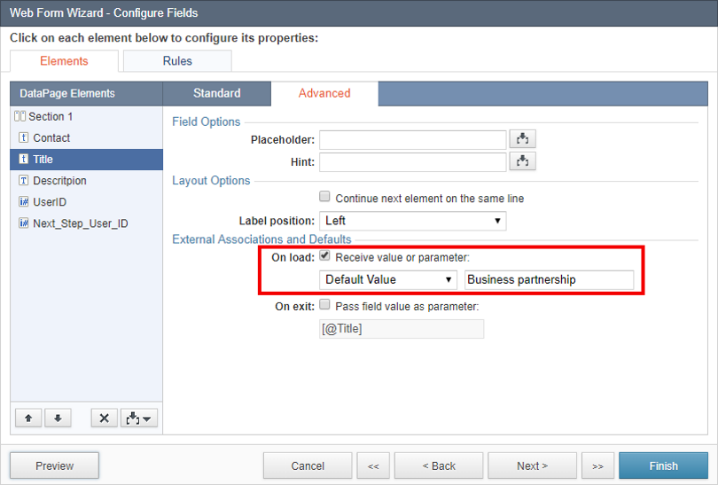Enable Continue next element on the same line
Screen dimensions: 718x485
pos(324,197)
